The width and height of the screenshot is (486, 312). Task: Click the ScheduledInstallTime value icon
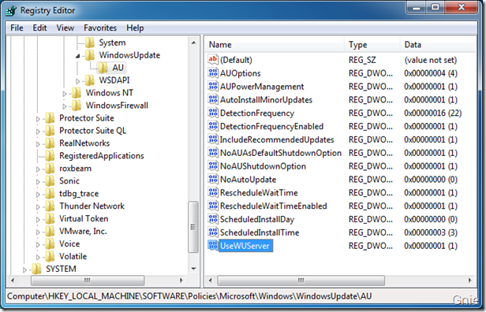point(213,232)
